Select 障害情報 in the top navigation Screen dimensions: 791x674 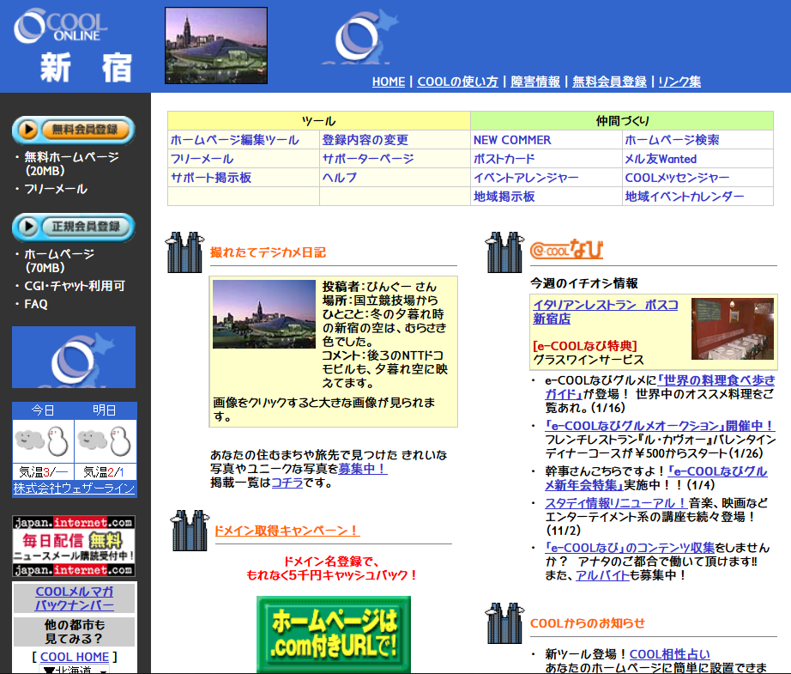[x=535, y=82]
